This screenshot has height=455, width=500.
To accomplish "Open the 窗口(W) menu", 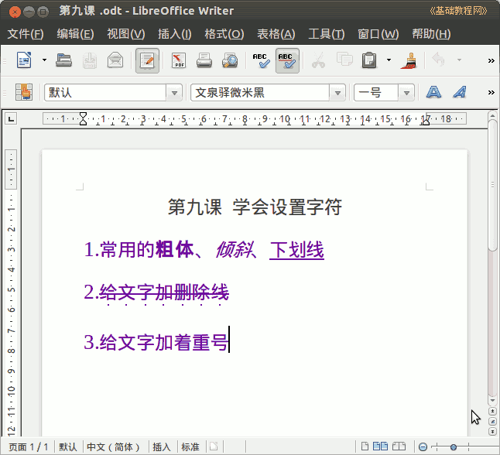I will click(378, 34).
